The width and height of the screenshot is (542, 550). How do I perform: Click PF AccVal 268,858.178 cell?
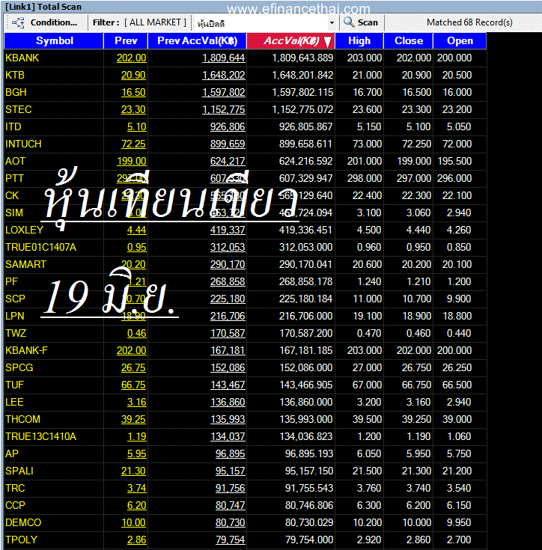(305, 281)
